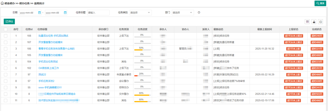Click the 超时221天 status badge
Image resolution: width=328 pixels, height=111 pixels.
coord(317,49)
